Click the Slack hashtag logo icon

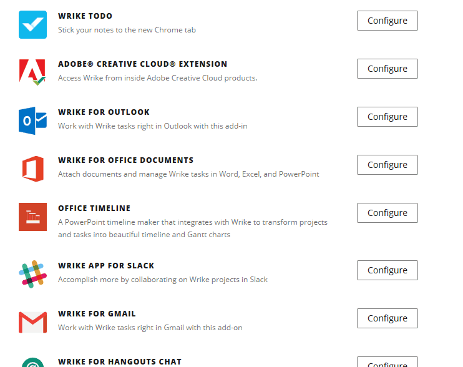32,274
